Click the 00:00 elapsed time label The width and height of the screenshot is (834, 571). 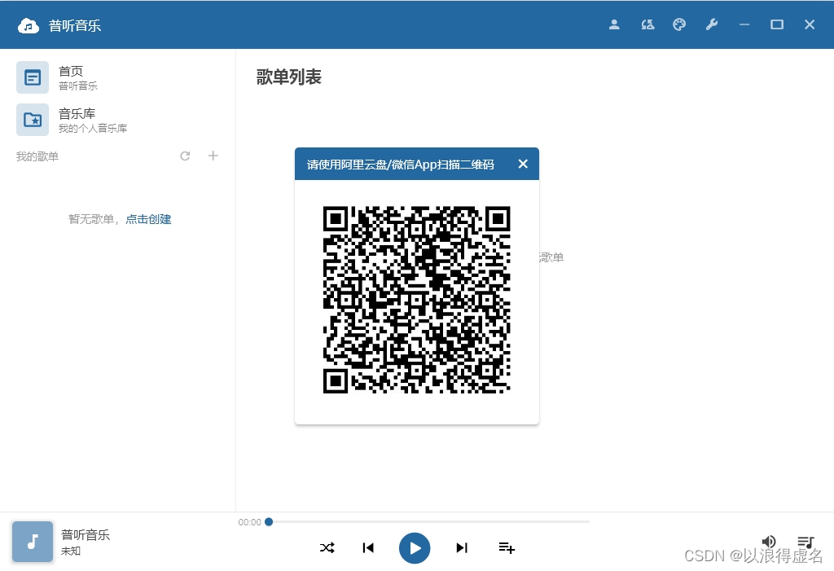pos(249,523)
